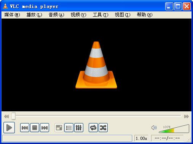Expand the 音频(A) audio menu
Screen dimensions: 193x144
click(56, 15)
